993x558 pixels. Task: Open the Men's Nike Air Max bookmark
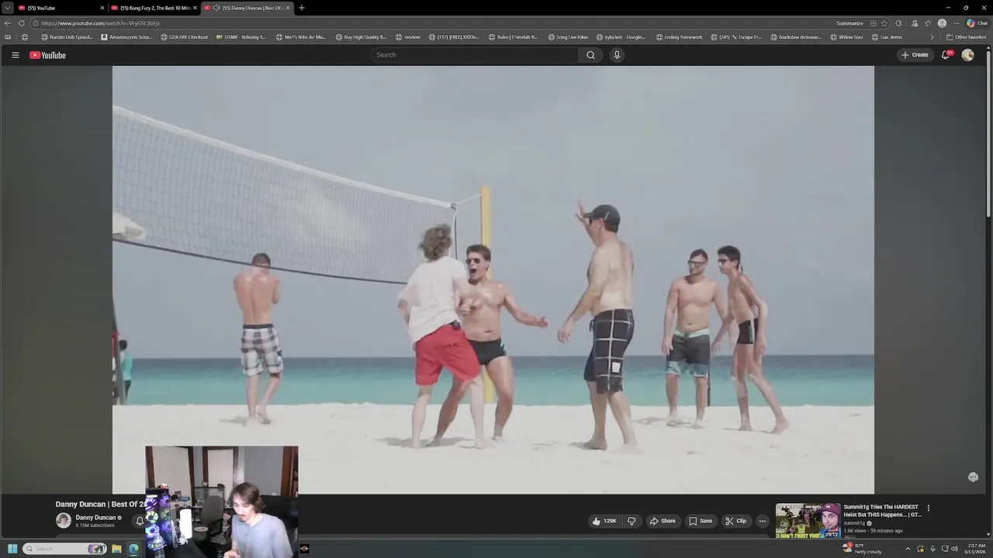point(301,37)
